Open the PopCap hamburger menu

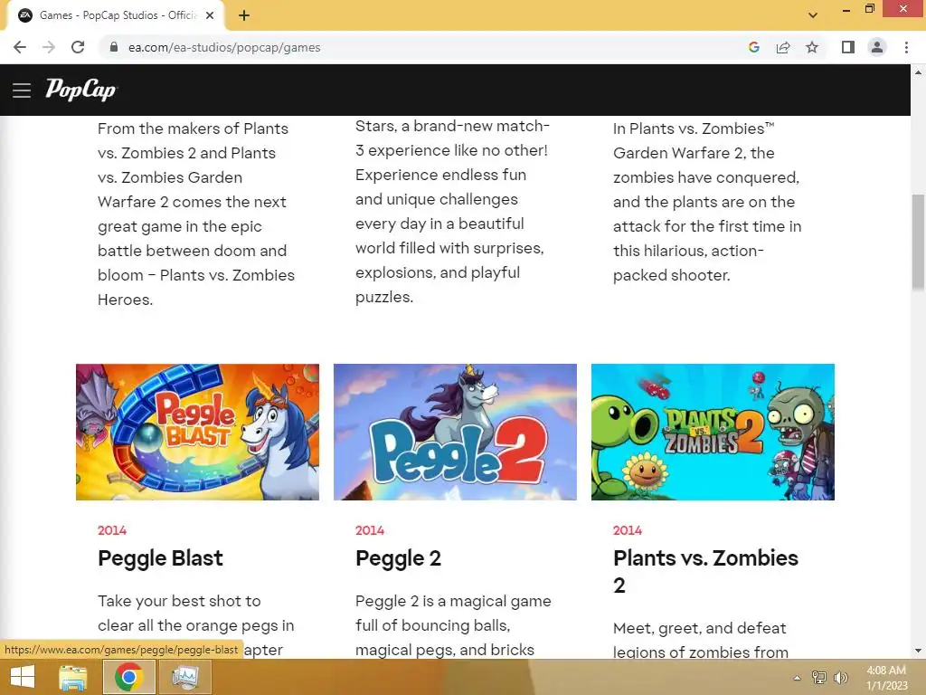22,90
